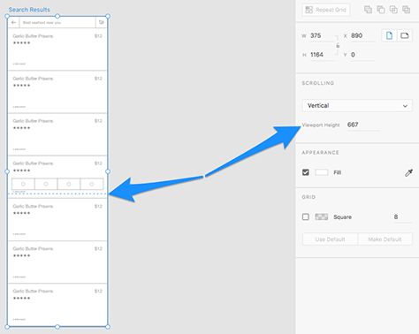This screenshot has height=334, width=419.
Task: Toggle the aspect ratio lock icon
Action: [338, 46]
